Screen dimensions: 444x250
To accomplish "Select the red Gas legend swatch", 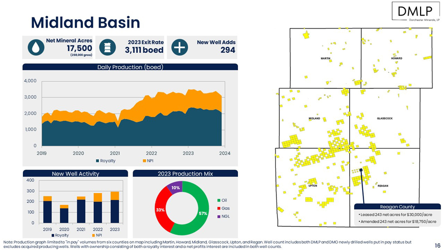I will (x=219, y=209).
